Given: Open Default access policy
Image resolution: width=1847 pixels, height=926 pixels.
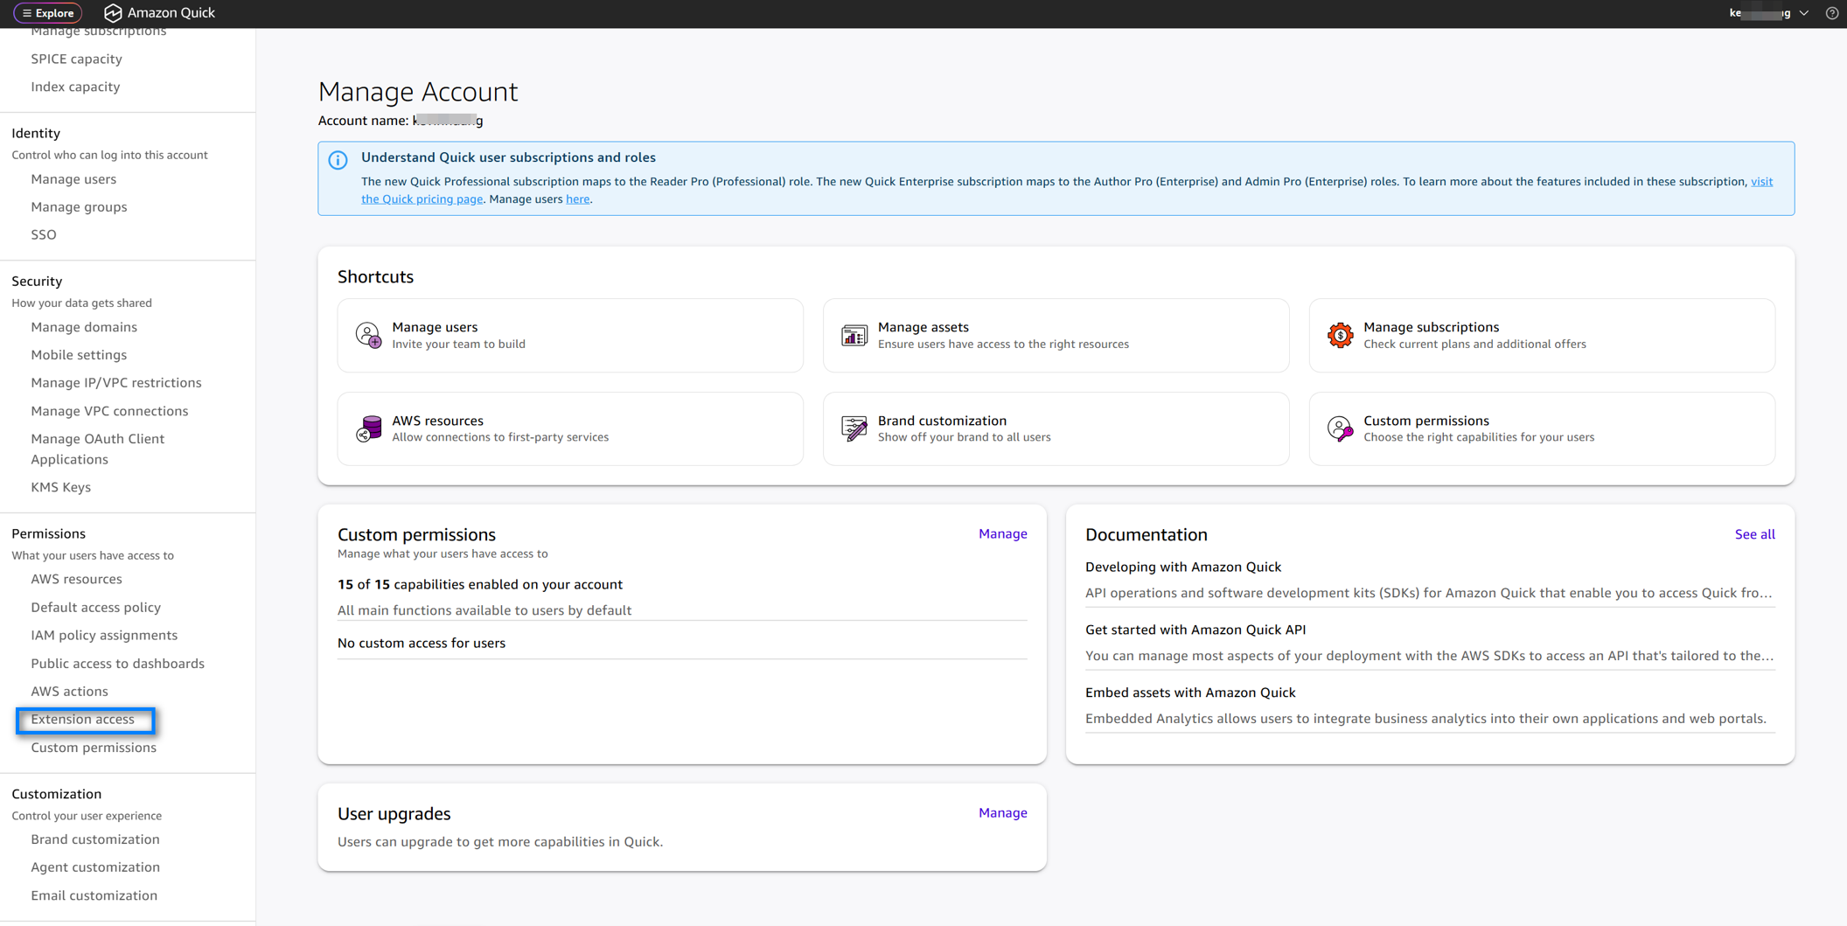Looking at the screenshot, I should pos(96,607).
